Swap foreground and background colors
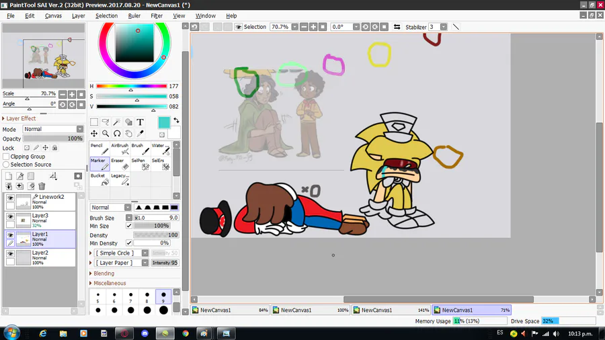 (176, 120)
